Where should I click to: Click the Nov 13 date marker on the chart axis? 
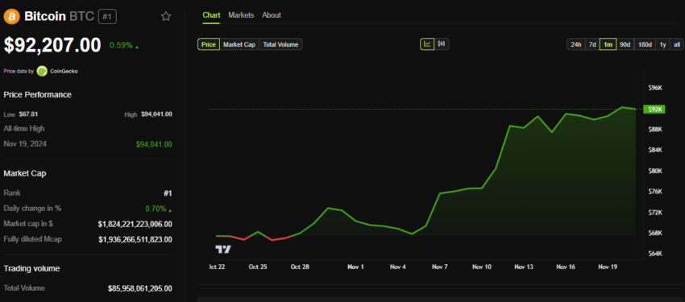pos(523,267)
